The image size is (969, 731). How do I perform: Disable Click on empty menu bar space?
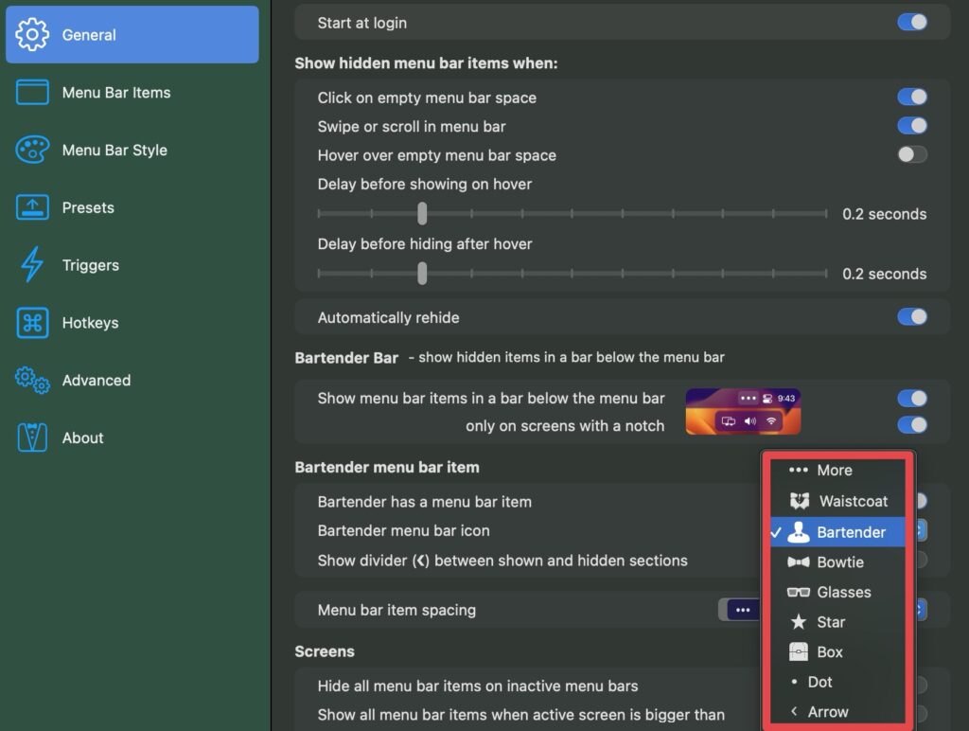tap(912, 98)
